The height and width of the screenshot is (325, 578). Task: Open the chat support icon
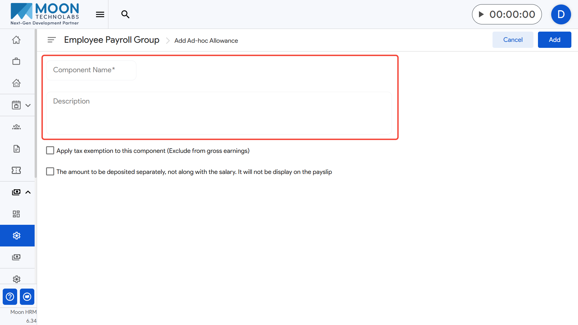(x=27, y=297)
